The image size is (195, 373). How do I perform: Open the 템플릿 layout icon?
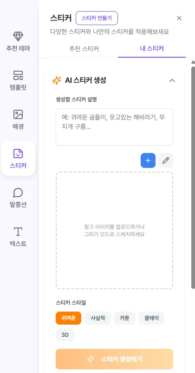18,75
